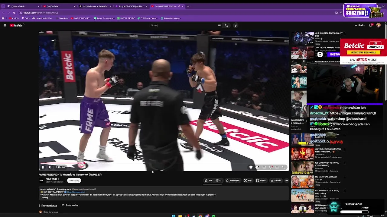This screenshot has height=217, width=387.
Task: Open the on-screen keyboard icon in search box
Action: coord(219,25)
